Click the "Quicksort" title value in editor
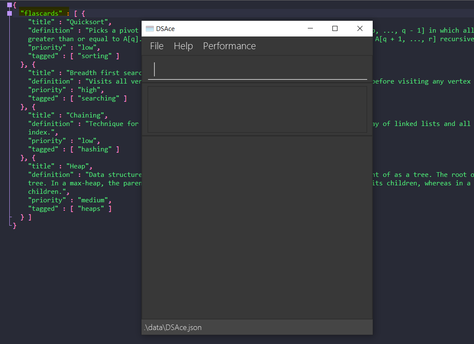The width and height of the screenshot is (474, 344). [87, 22]
